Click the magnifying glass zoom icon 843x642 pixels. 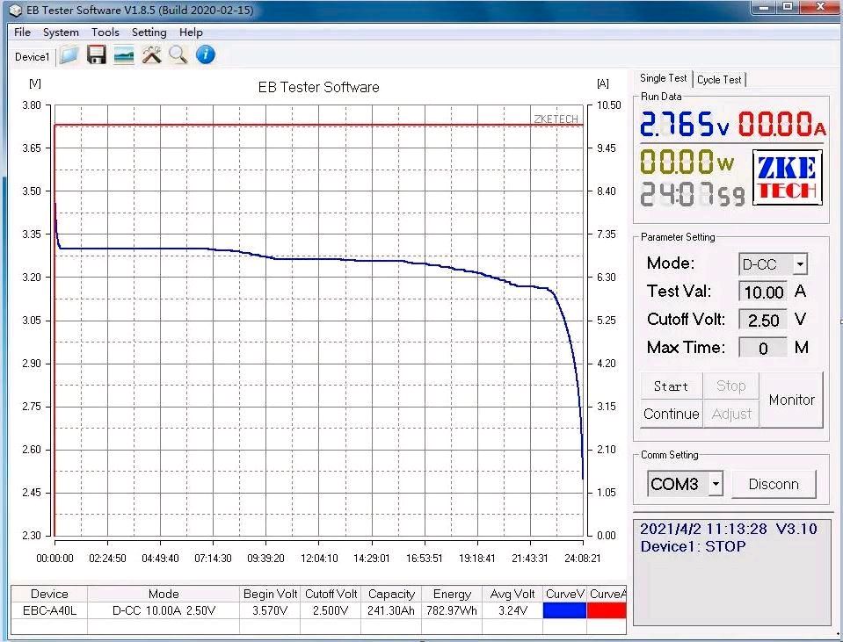[178, 55]
